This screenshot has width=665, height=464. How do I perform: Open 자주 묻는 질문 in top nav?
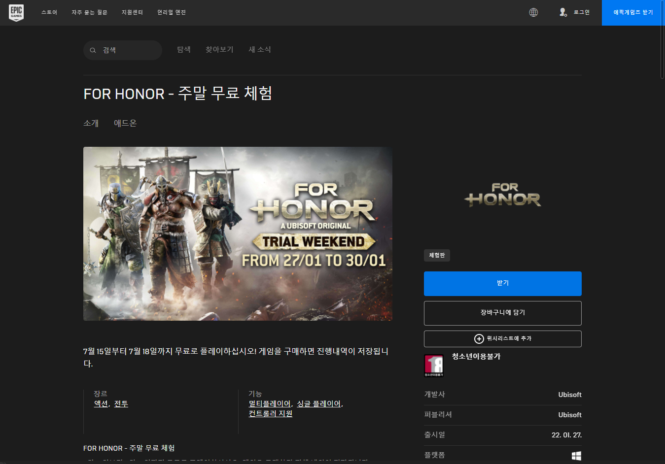[89, 12]
